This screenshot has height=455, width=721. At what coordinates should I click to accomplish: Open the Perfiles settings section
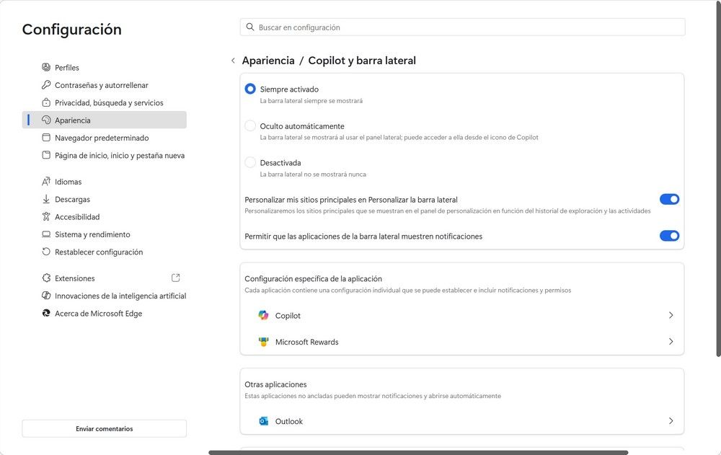[68, 67]
